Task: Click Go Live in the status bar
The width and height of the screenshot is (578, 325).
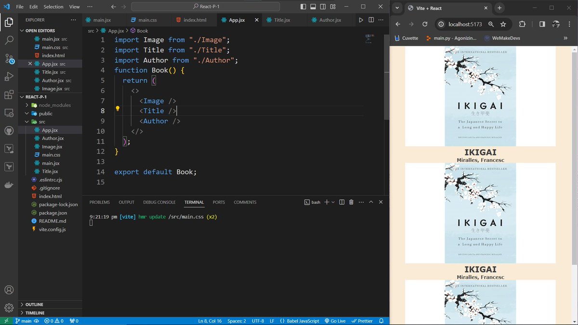Action: 335,321
